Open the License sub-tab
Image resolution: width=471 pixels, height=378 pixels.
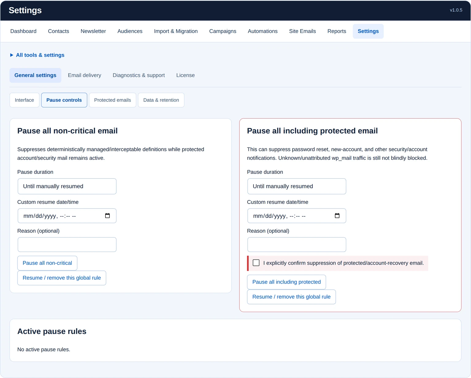tap(186, 75)
